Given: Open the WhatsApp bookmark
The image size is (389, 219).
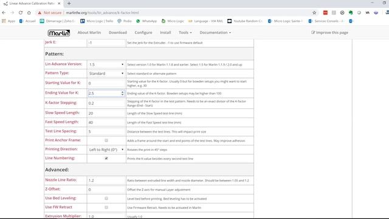Looking at the screenshot, I should (x=146, y=21).
